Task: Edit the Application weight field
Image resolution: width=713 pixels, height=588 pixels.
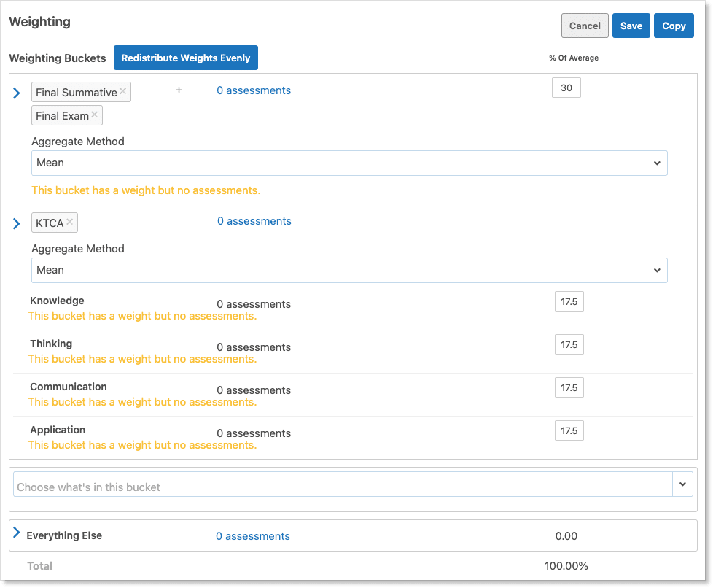Action: tap(569, 431)
